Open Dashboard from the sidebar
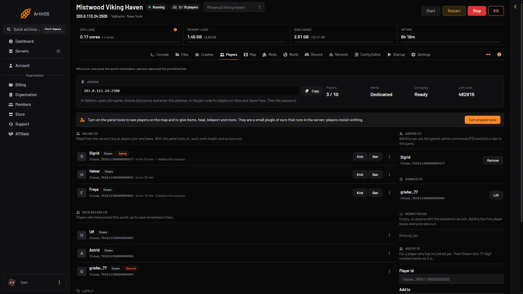 [x=35, y=41]
